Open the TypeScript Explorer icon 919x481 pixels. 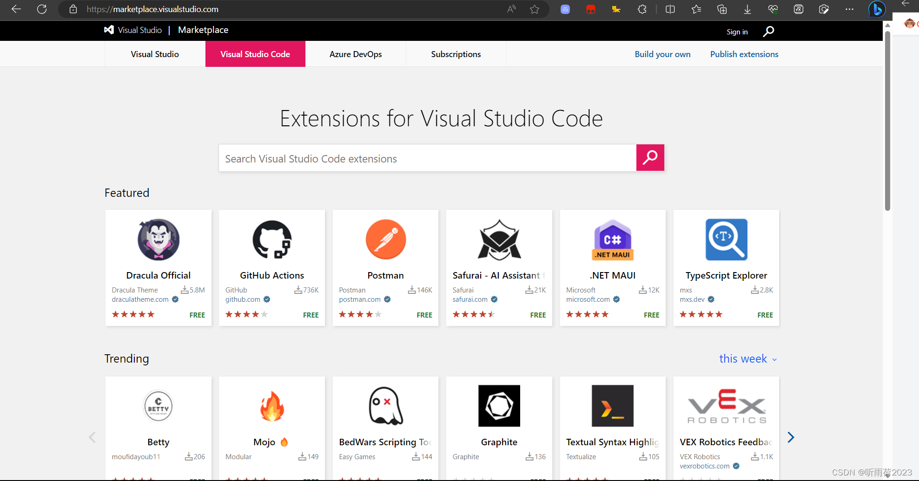[x=727, y=240]
